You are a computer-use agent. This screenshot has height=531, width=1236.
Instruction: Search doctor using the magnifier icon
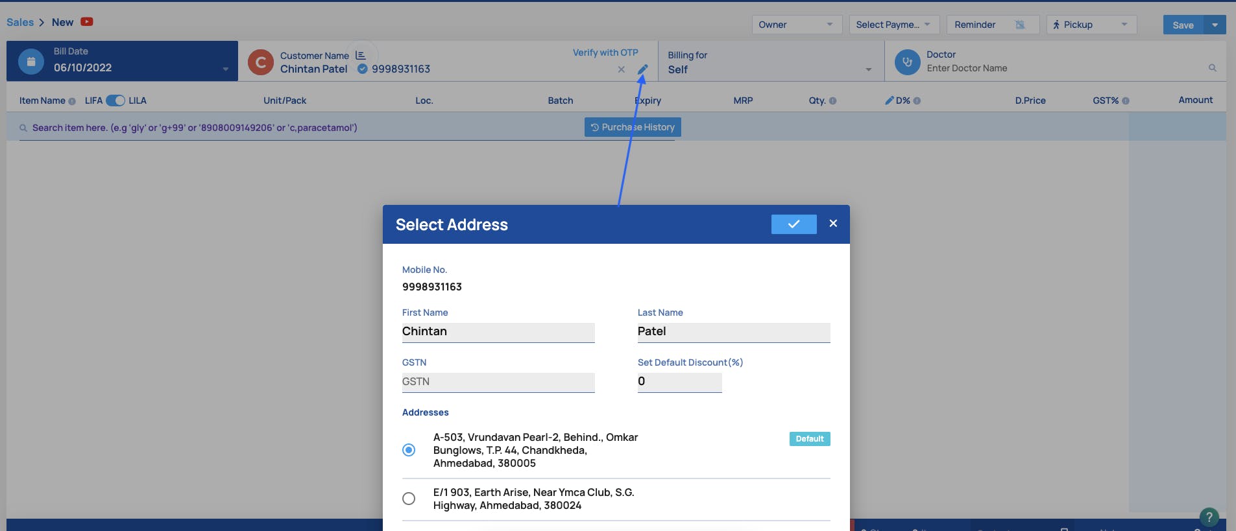tap(1213, 68)
